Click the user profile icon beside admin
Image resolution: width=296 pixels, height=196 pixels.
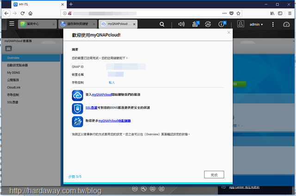[240, 24]
